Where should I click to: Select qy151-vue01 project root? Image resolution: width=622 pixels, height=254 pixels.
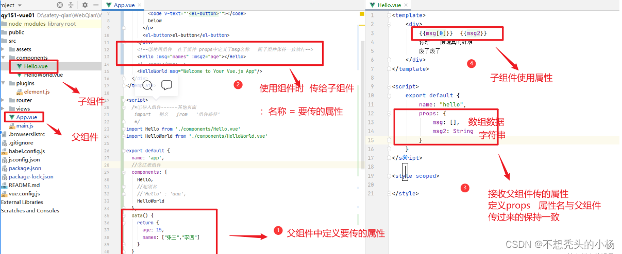tap(18, 15)
